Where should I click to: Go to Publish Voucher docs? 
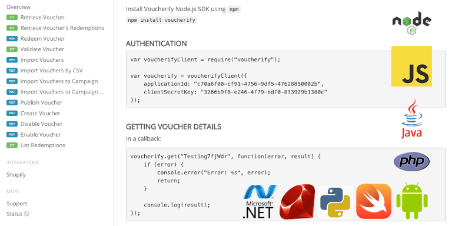(41, 102)
